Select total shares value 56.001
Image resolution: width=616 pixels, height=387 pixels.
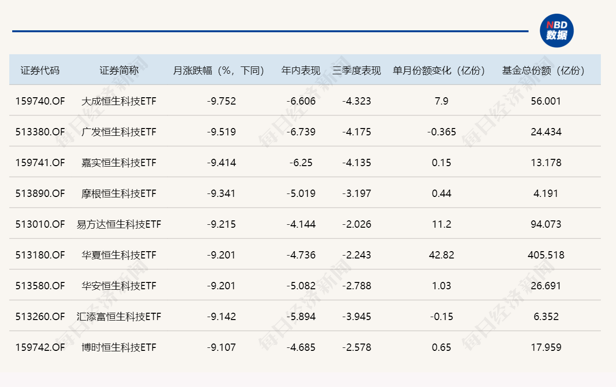click(x=546, y=101)
